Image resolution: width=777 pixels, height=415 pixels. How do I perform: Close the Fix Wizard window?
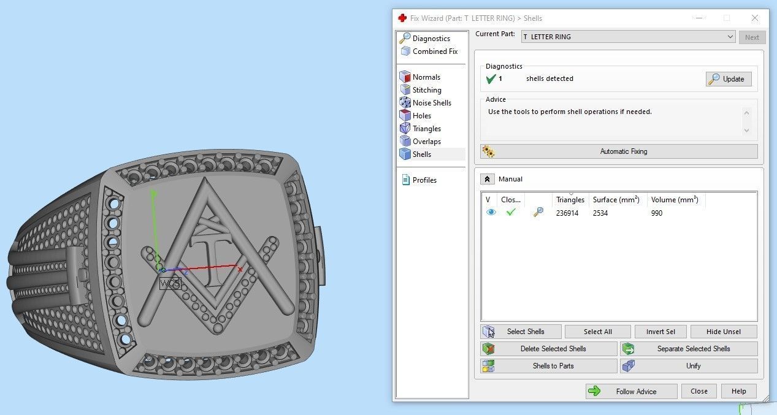(x=755, y=18)
